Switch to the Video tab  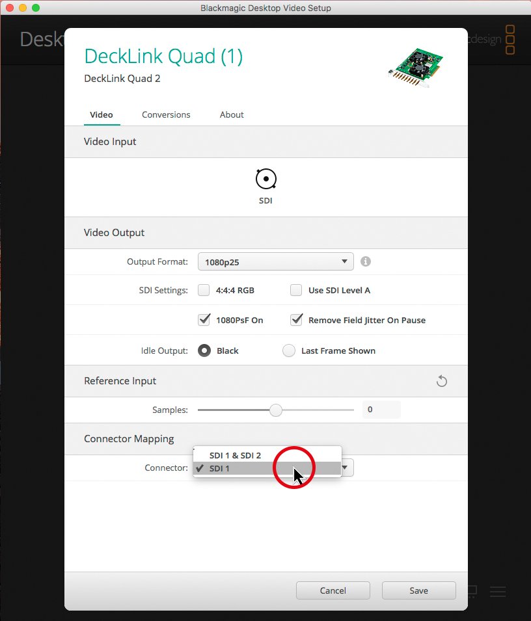pos(102,115)
